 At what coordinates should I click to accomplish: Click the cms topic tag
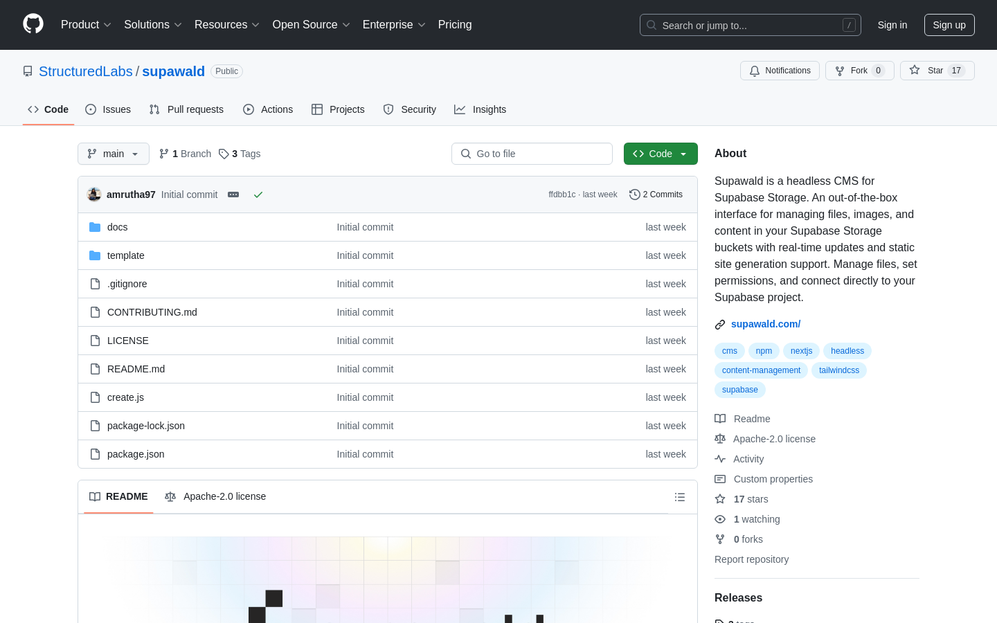click(730, 351)
